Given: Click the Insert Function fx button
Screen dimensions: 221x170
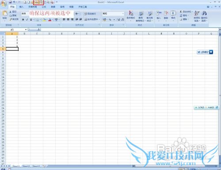Looking at the screenshot, I should (39, 30).
